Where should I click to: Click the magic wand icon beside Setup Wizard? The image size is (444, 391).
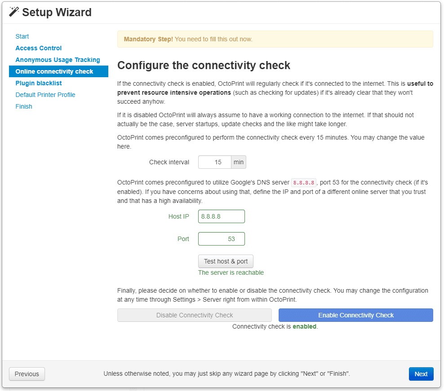tap(14, 12)
